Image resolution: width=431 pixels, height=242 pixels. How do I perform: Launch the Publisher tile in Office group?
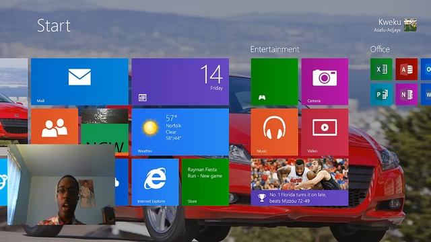coord(381,95)
